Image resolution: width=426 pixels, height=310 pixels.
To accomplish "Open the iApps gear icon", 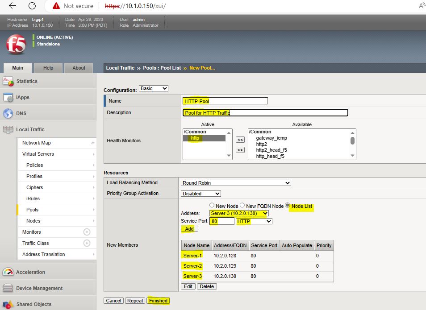I will coord(8,97).
